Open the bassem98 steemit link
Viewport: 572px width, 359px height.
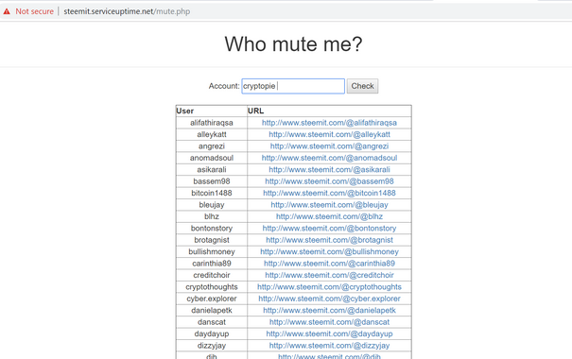(x=329, y=181)
